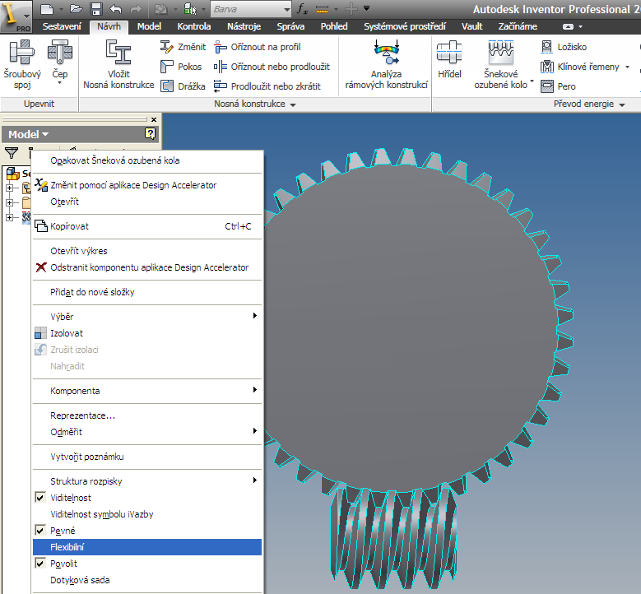Screen dimensions: 641x594
Task: Open the Začínáme tab
Action: tap(518, 26)
